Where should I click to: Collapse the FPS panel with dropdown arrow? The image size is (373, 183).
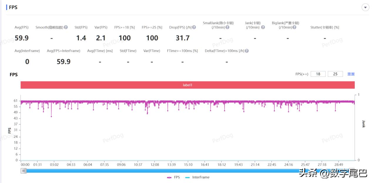point(365,7)
